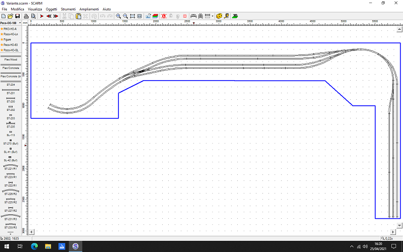
Task: Show hidden system tray icons chevron
Action: click(x=352, y=246)
